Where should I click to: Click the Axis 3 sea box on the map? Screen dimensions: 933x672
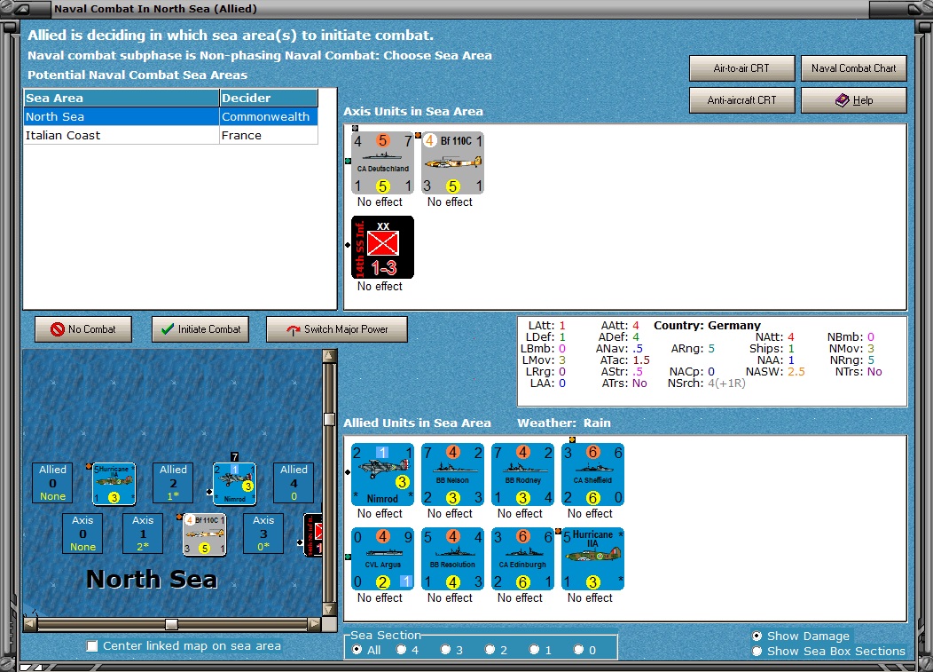[263, 534]
